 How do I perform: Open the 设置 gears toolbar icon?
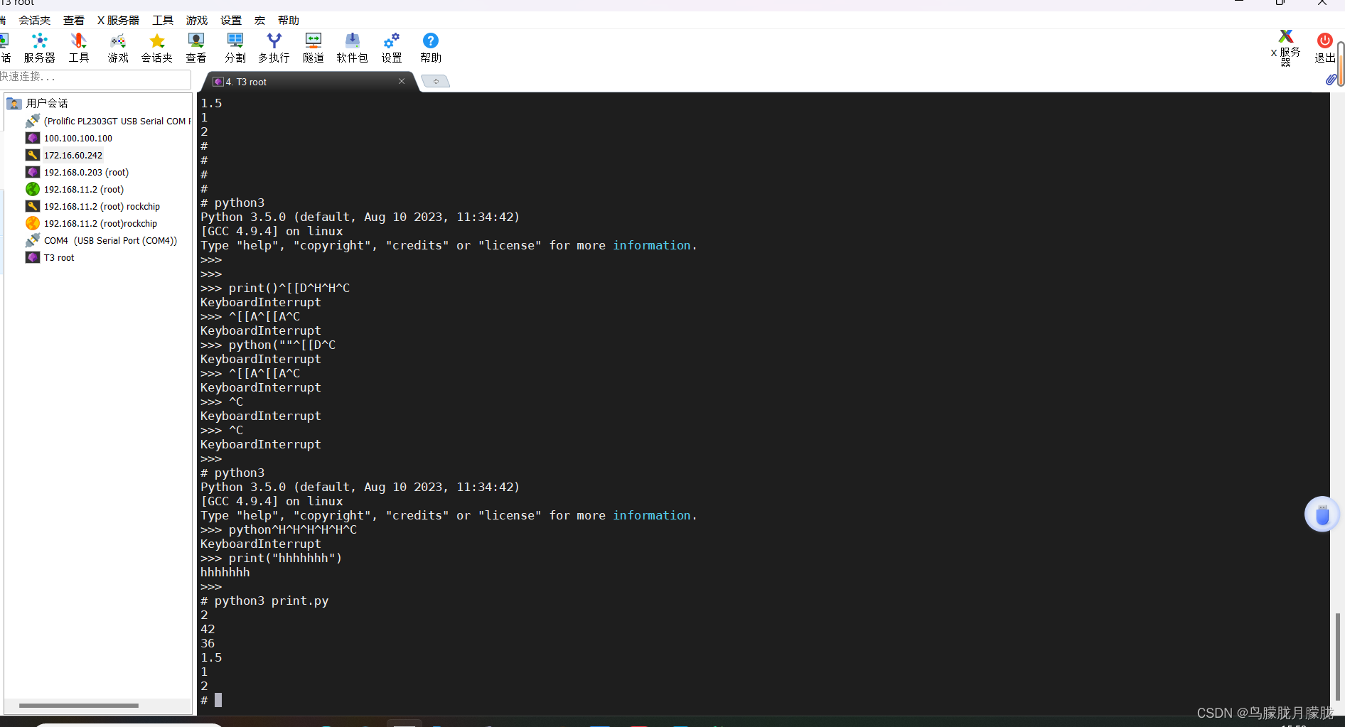(391, 48)
